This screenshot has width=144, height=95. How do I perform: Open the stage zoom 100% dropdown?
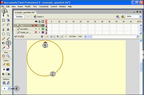[140, 17]
